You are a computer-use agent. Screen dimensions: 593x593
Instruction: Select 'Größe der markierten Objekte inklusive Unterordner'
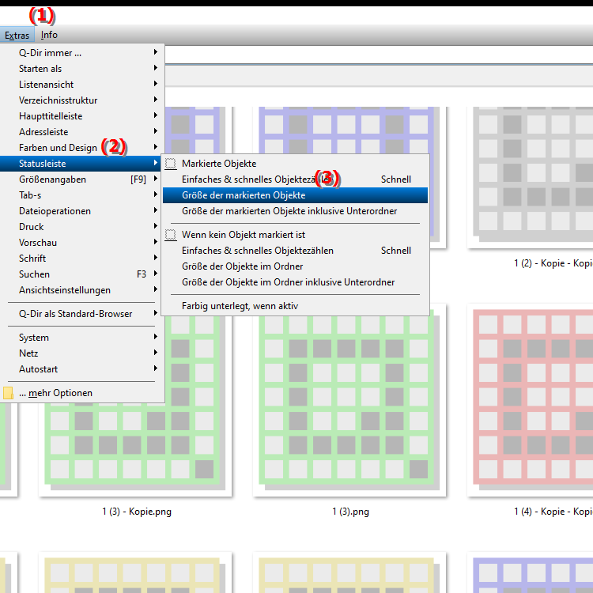[296, 211]
